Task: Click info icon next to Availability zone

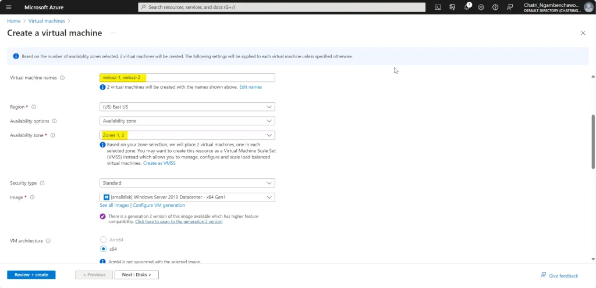Action: (53, 135)
